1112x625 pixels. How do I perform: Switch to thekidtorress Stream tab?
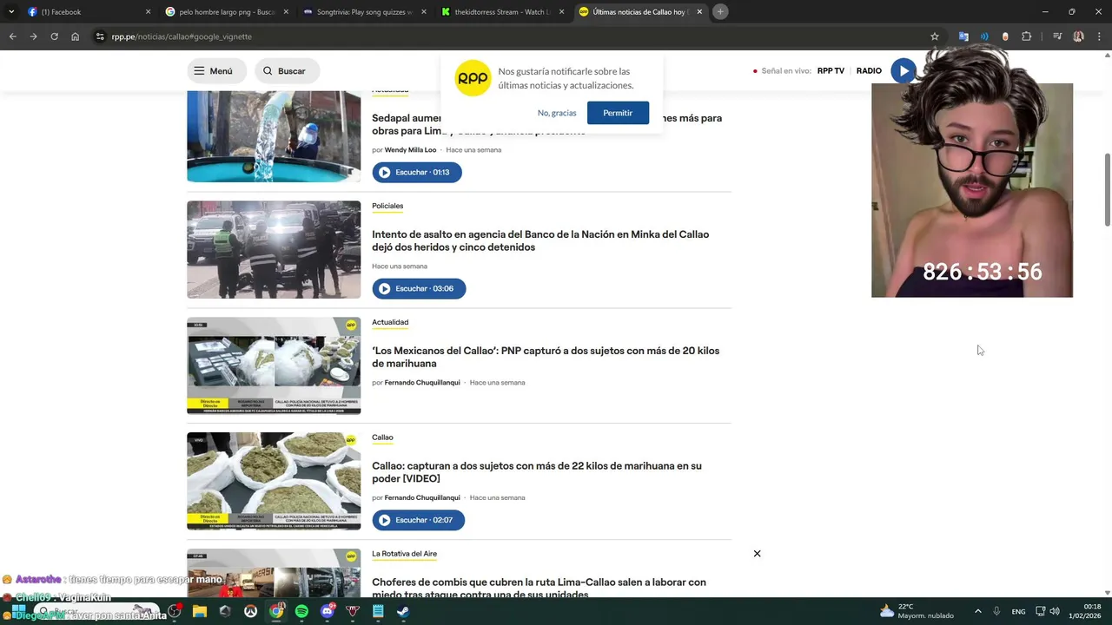click(503, 12)
